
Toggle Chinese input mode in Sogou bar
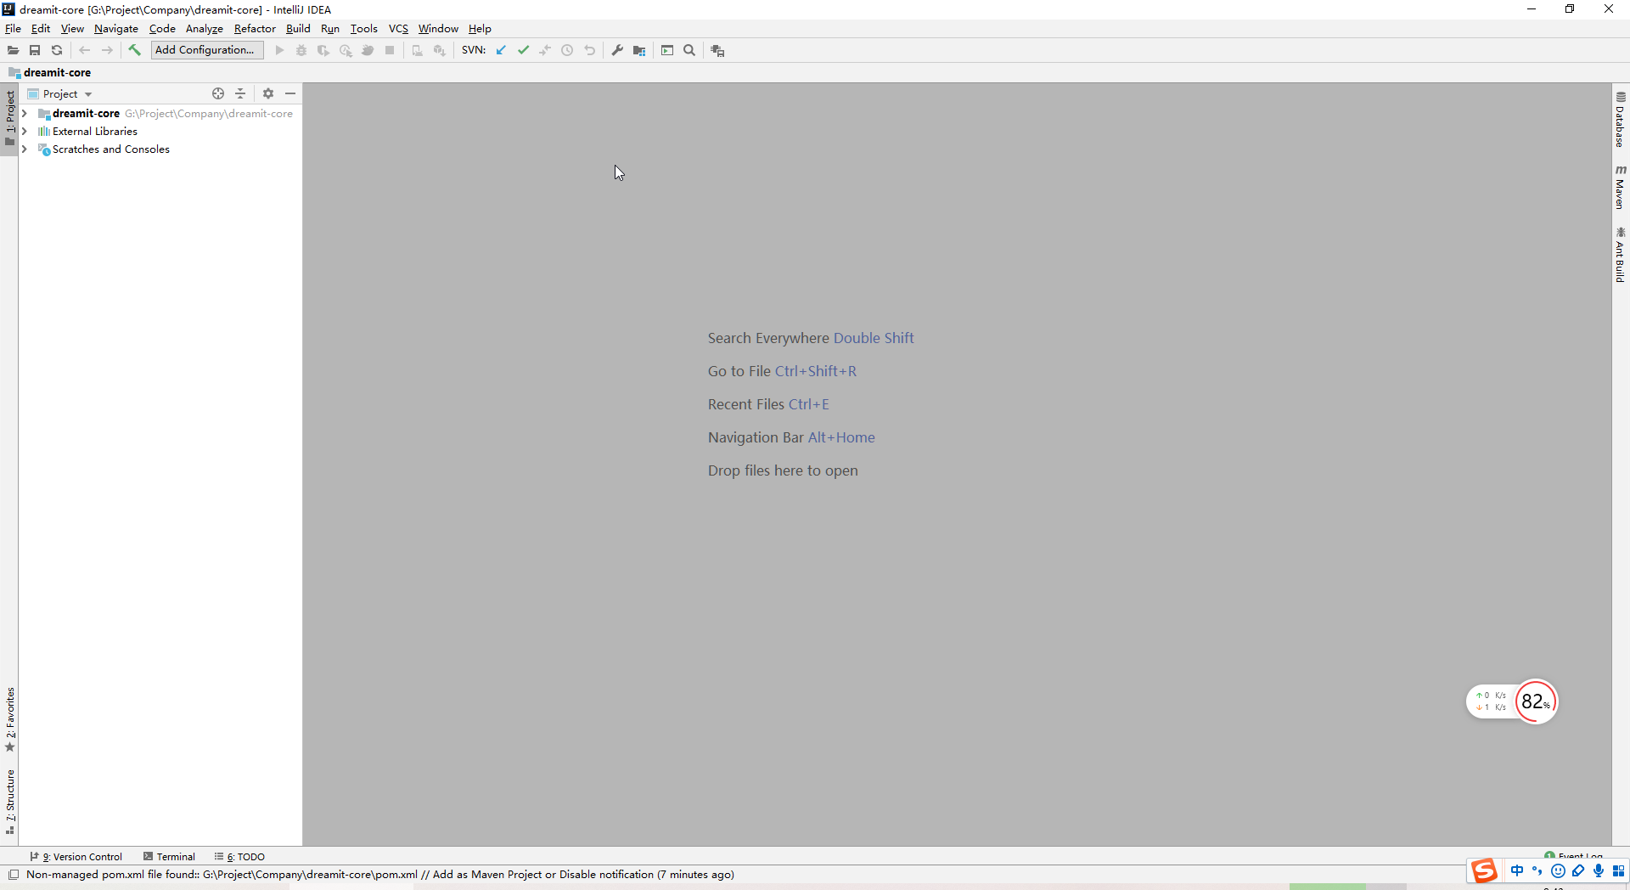[1517, 870]
